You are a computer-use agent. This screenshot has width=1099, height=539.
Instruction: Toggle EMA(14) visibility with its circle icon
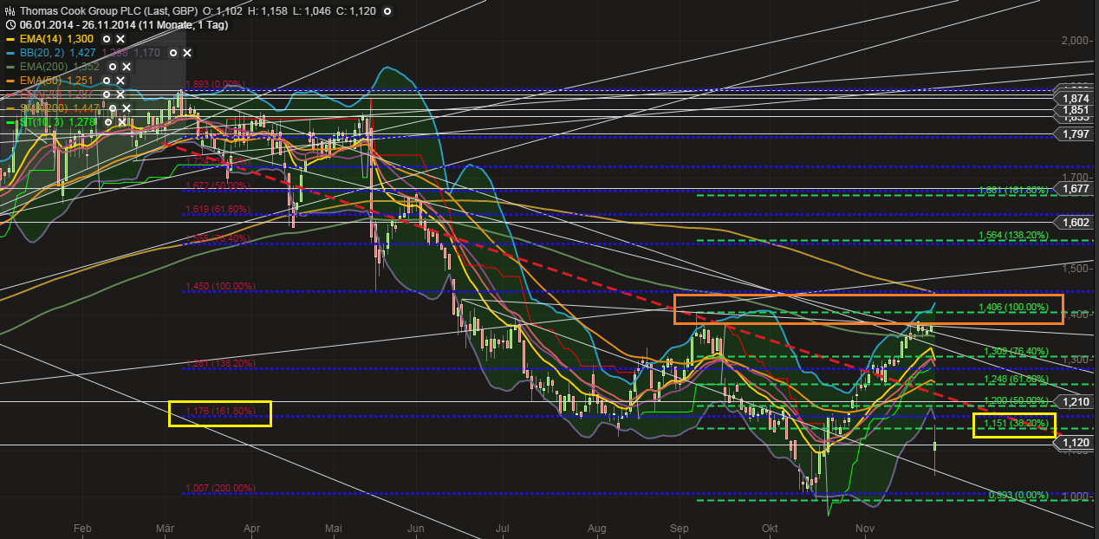pos(107,39)
